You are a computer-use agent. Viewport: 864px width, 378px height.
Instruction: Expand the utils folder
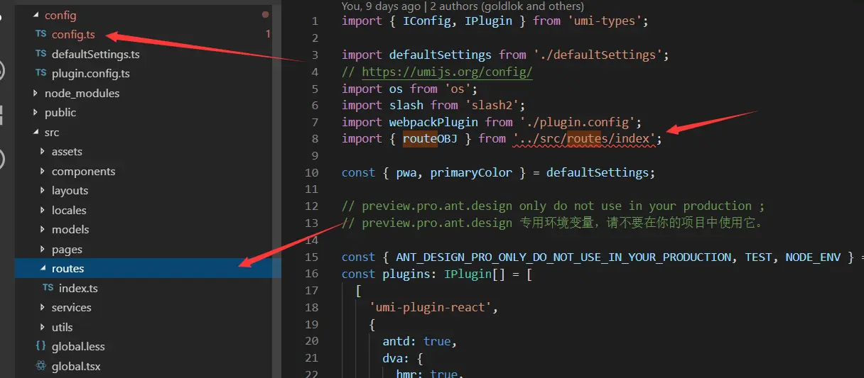point(43,327)
